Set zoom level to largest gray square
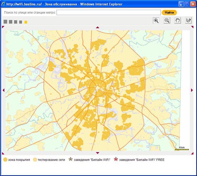197x176 pixels. 5,22
